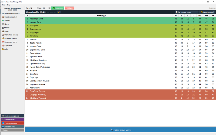This screenshot has width=216, height=135.
Task: Open the Игроки section
Action: click(6, 28)
